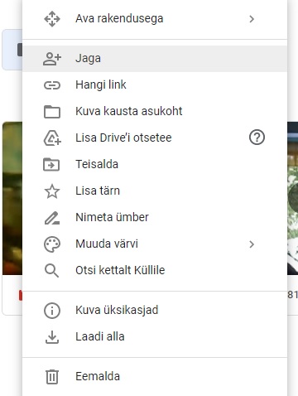298x396 pixels.
Task: Open the left image thumbnail behind menu
Action: pos(12,198)
